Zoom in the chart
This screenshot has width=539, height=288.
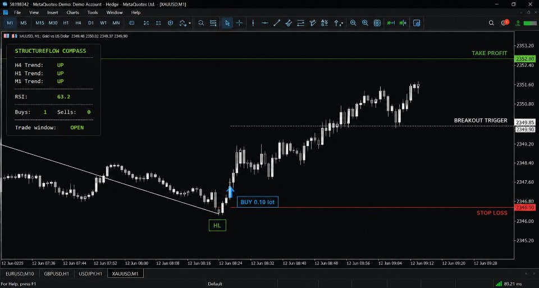click(x=365, y=23)
